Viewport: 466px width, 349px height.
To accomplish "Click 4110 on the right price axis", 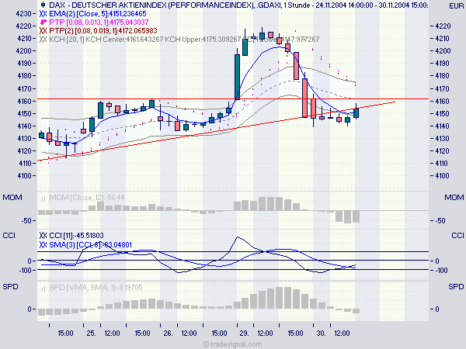I will (443, 164).
